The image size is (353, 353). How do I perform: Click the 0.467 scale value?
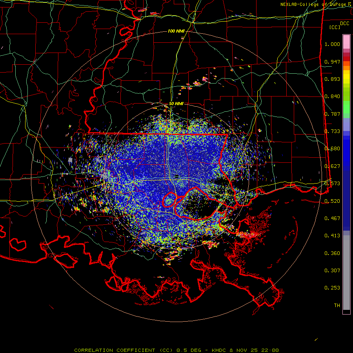[x=332, y=218]
